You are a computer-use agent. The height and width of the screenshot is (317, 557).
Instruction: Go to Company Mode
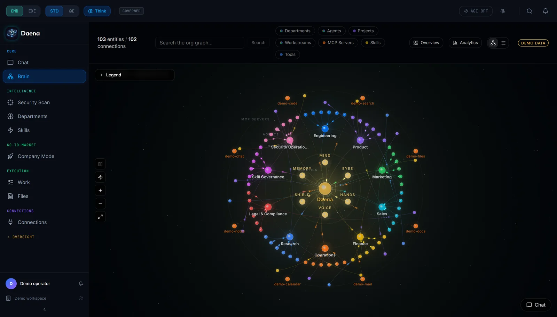click(x=44, y=156)
